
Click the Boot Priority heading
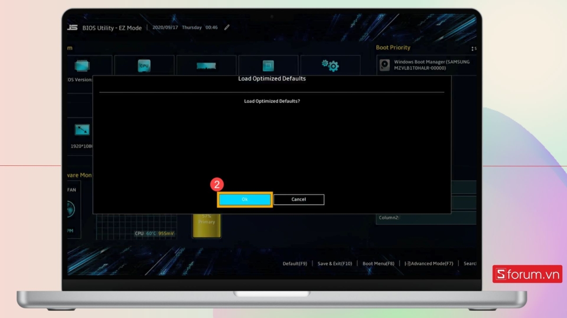click(x=393, y=48)
